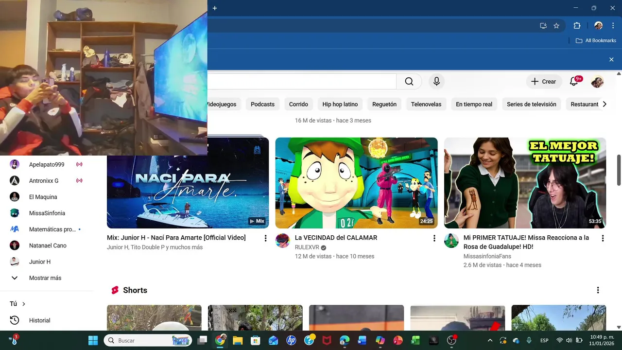Open the video title La VECINDAD del CALAMAR

pos(336,238)
